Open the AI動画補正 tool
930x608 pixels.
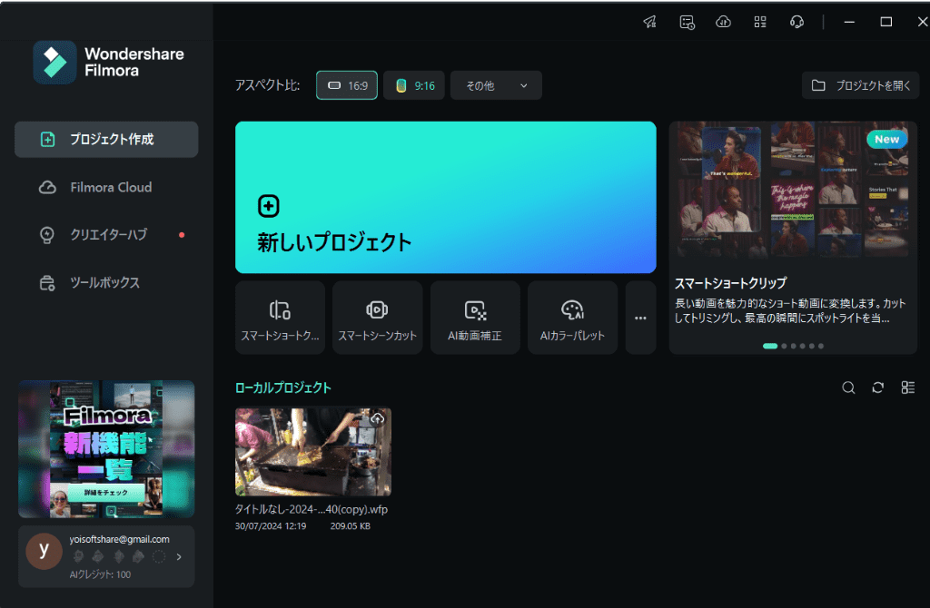(475, 318)
